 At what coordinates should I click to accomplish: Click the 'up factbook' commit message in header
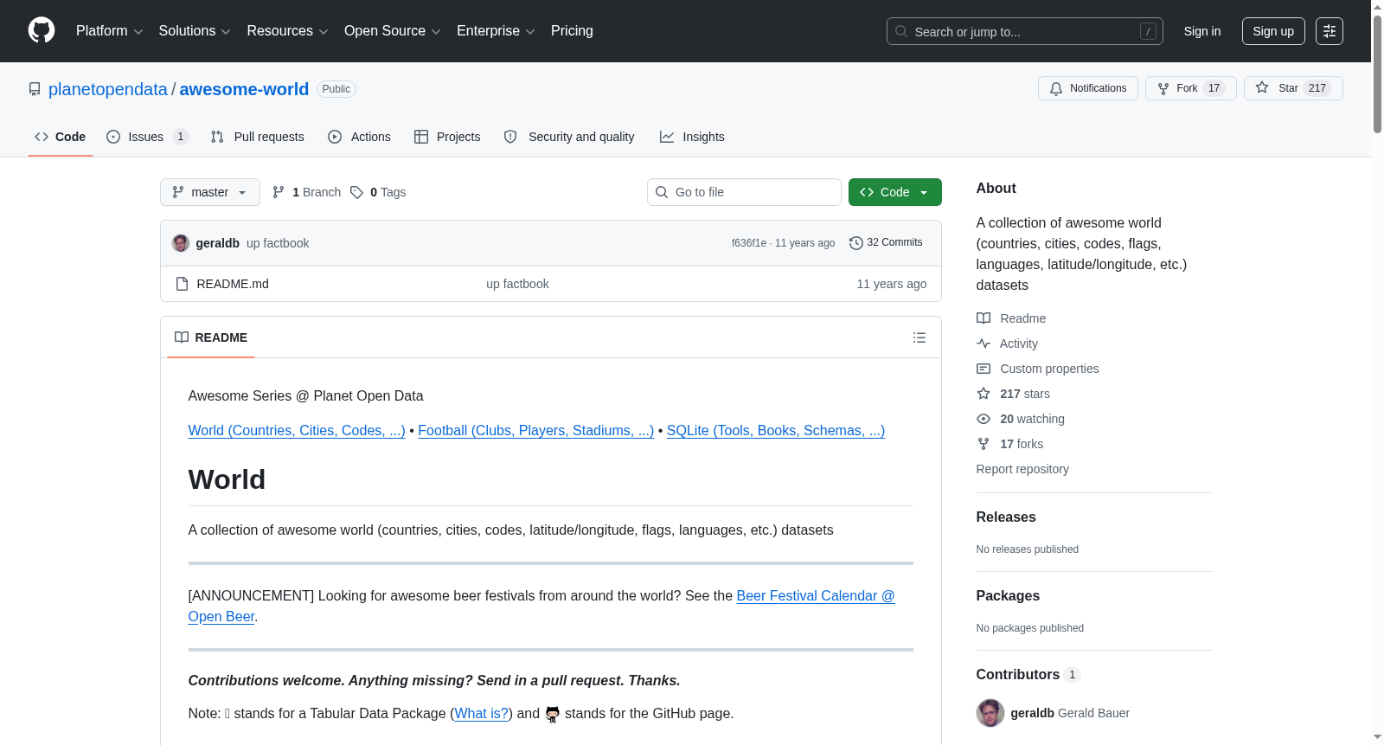tap(278, 243)
